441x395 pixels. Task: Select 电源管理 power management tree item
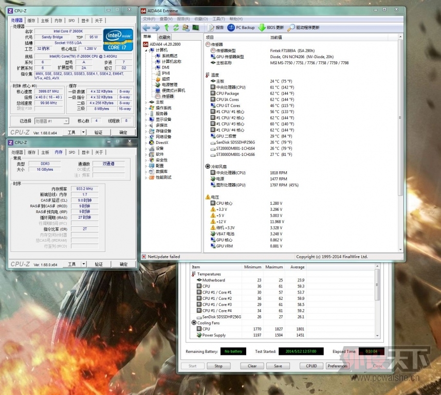[167, 85]
